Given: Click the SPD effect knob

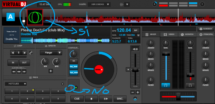Looking at the screenshot, I should pyautogui.click(x=56, y=62).
